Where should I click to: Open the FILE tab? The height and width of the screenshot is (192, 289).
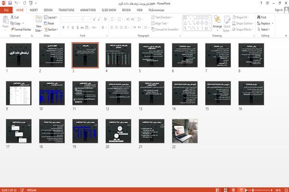click(6, 10)
